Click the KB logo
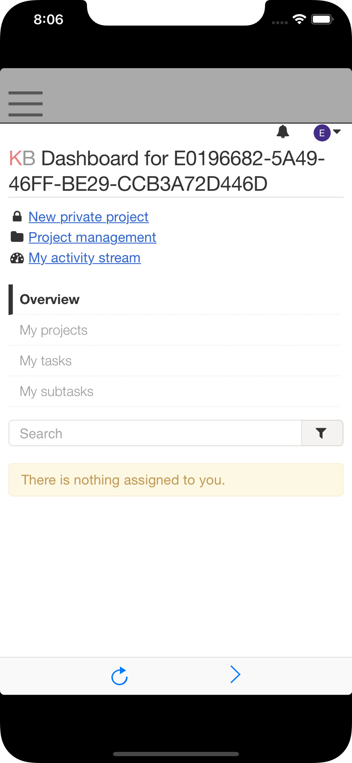 click(x=22, y=158)
